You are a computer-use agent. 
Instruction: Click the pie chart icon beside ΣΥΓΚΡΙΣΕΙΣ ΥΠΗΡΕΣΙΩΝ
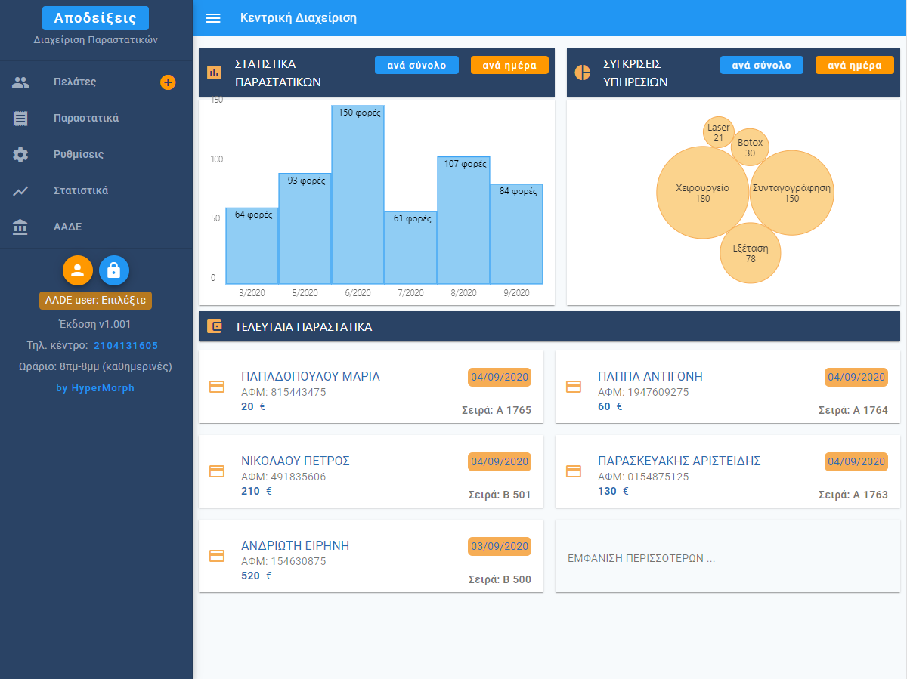pyautogui.click(x=582, y=73)
